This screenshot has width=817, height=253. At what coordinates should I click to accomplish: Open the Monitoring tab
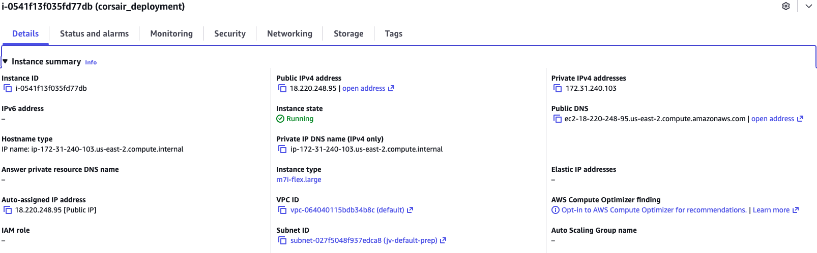click(171, 33)
